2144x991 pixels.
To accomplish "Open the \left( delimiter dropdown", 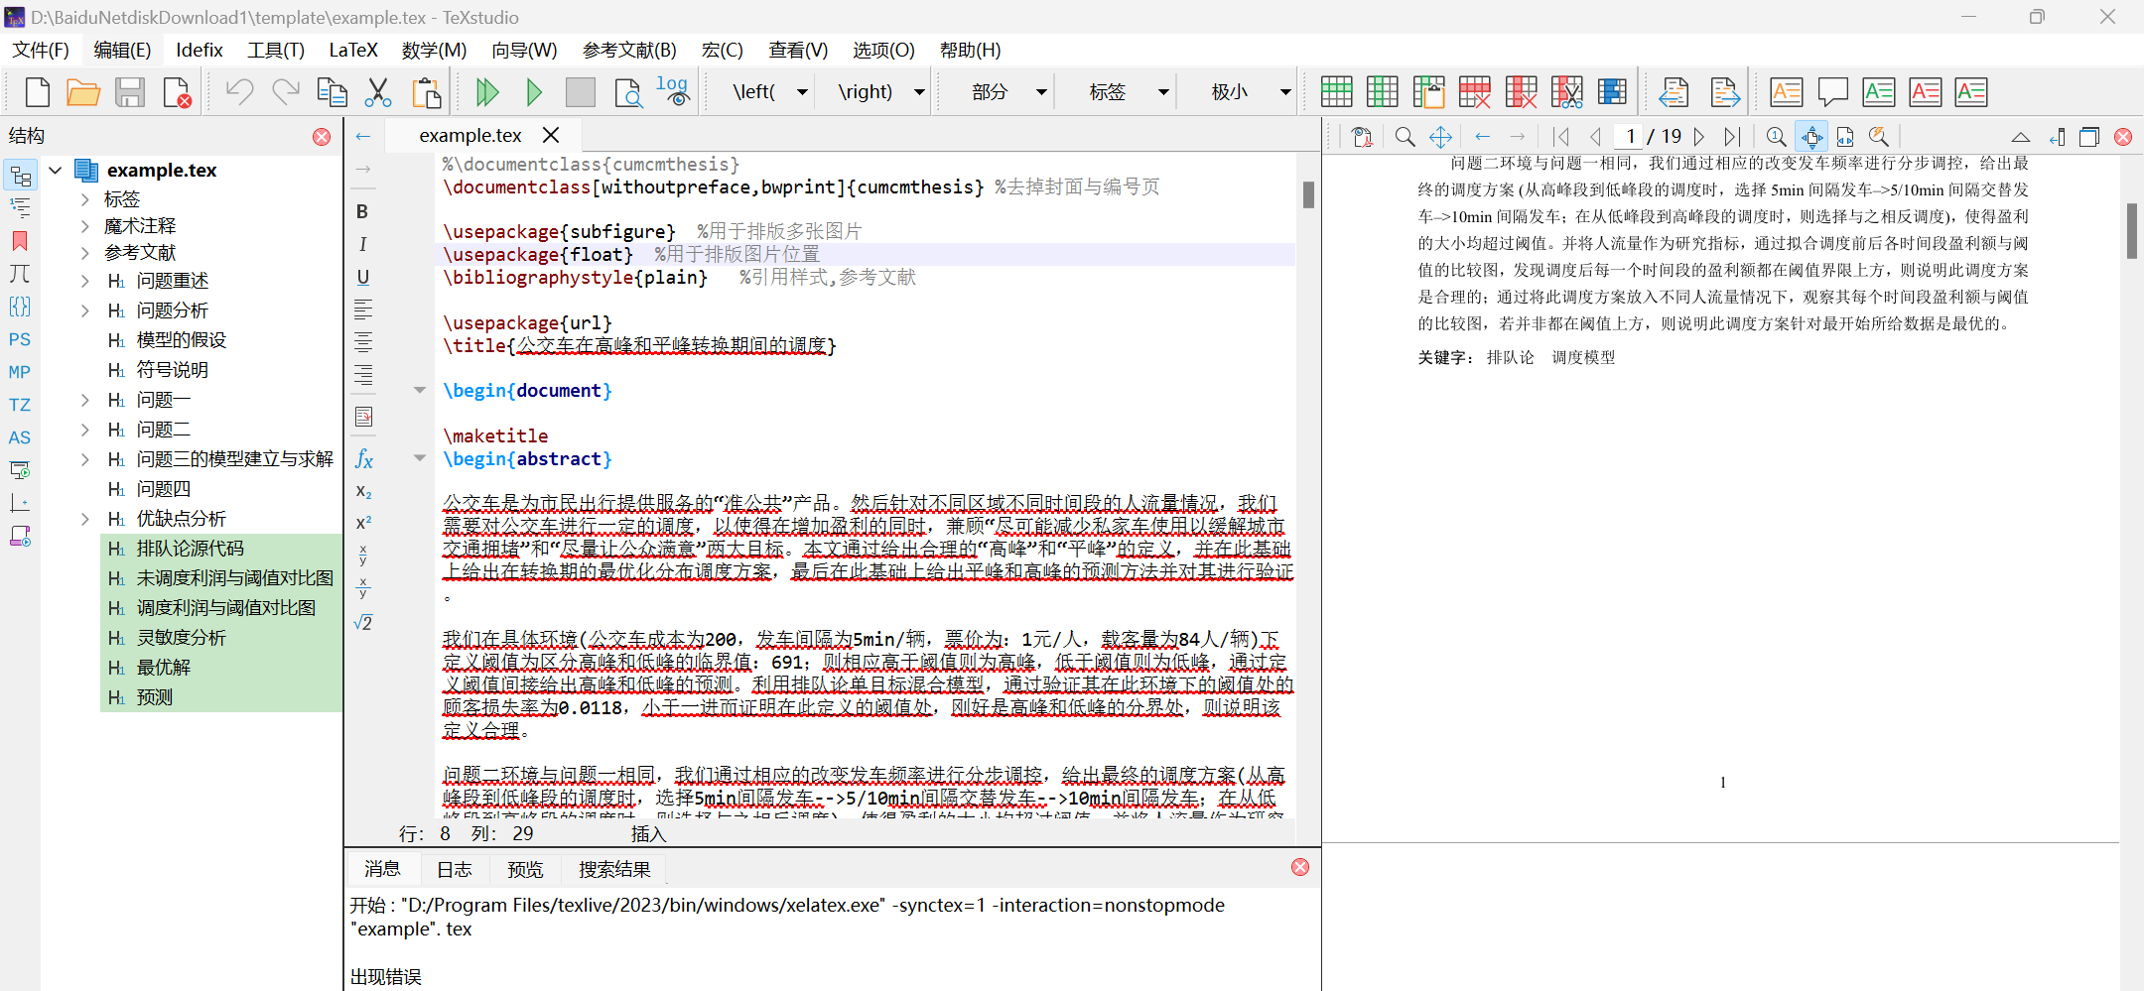I will [802, 92].
